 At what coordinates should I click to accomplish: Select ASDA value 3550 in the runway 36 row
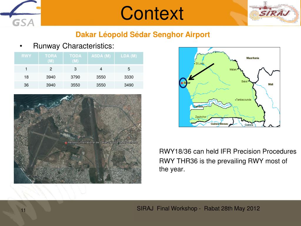click(x=101, y=85)
